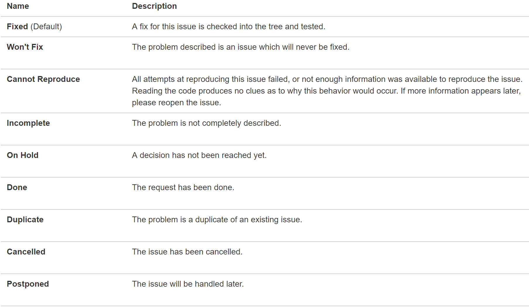
Task: Click the Description column header
Action: 154,6
